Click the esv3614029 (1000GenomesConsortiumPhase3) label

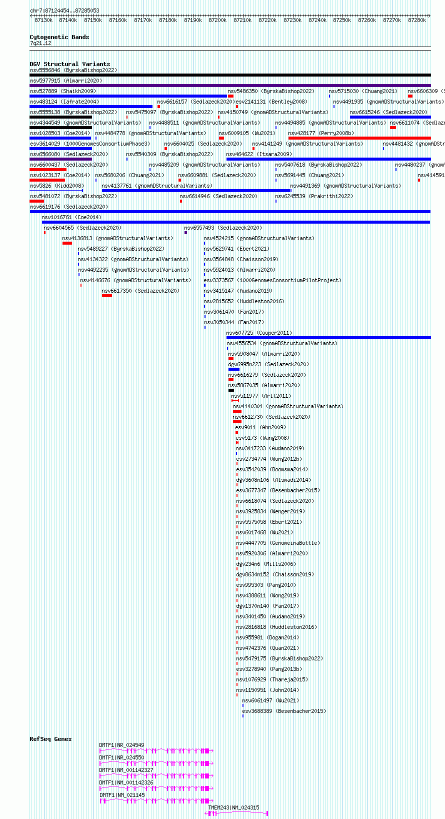point(90,144)
